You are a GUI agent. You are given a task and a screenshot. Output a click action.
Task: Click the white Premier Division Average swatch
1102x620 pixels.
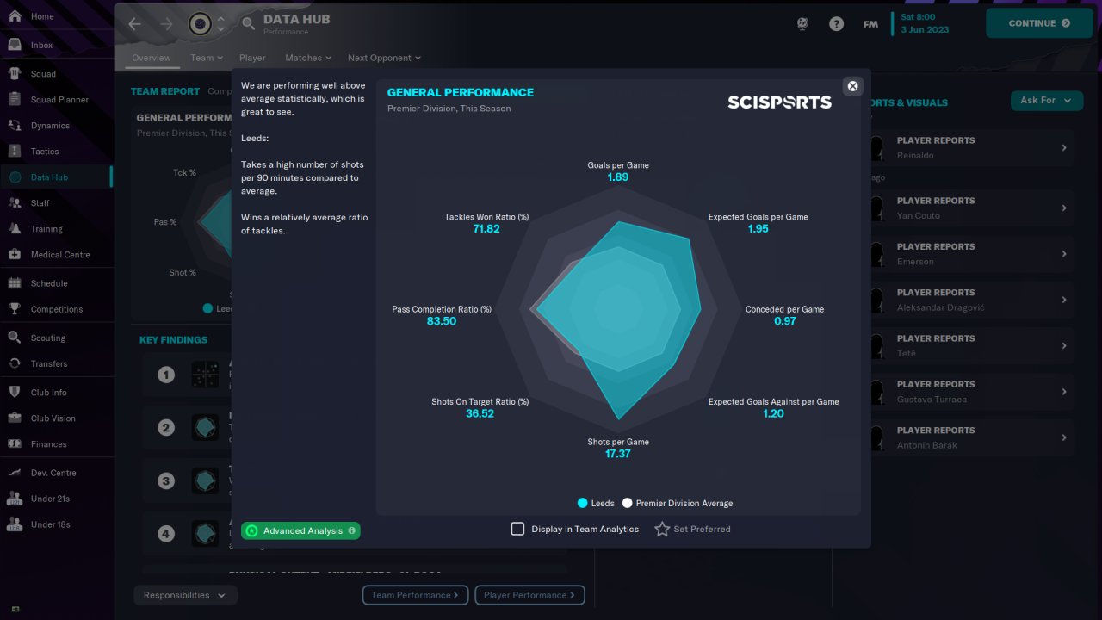click(x=628, y=503)
